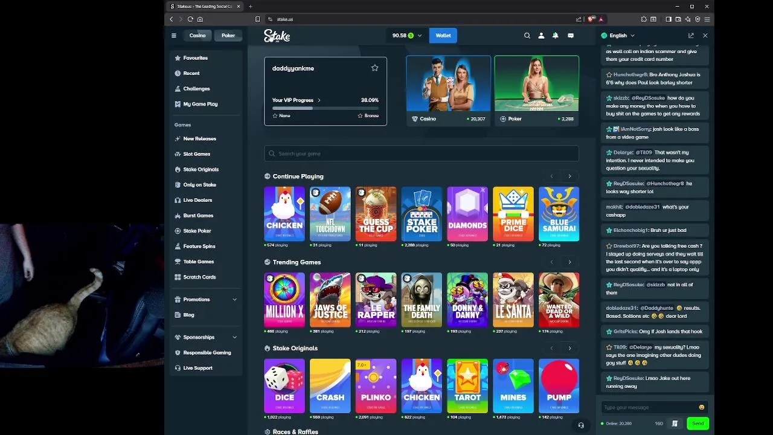The image size is (773, 435).
Task: Open the Wallet button
Action: [443, 36]
